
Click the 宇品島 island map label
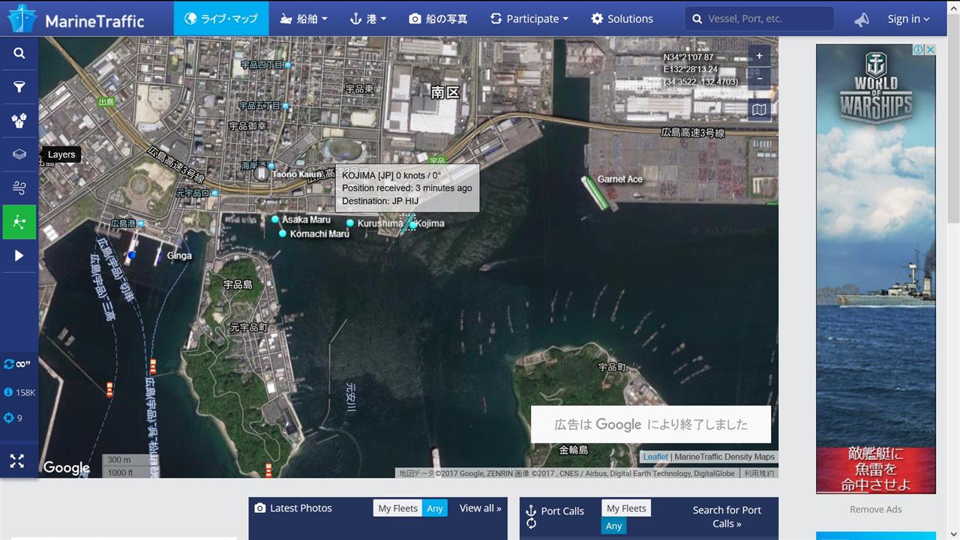tap(238, 285)
